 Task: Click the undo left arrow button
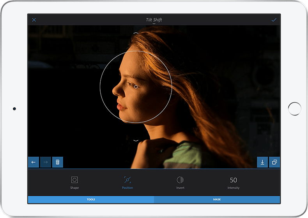pyautogui.click(x=34, y=162)
